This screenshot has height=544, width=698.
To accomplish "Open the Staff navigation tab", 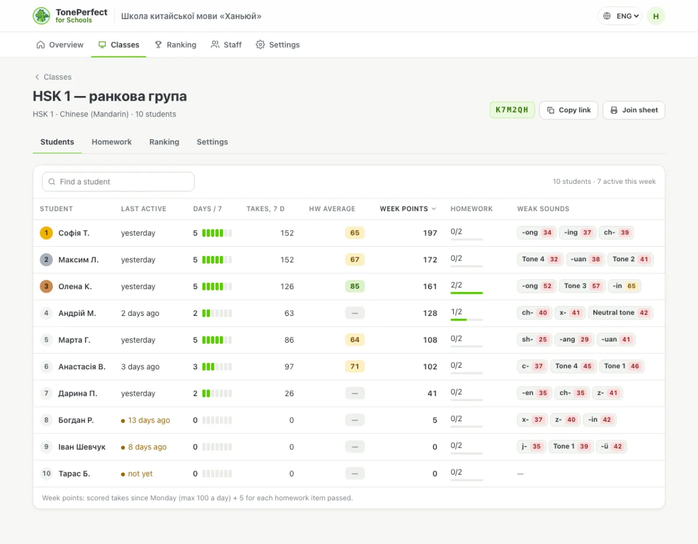I will (x=226, y=45).
